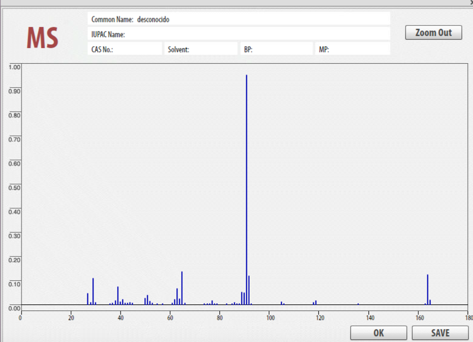Click the molecular ion peak near m/z 164

(428, 291)
